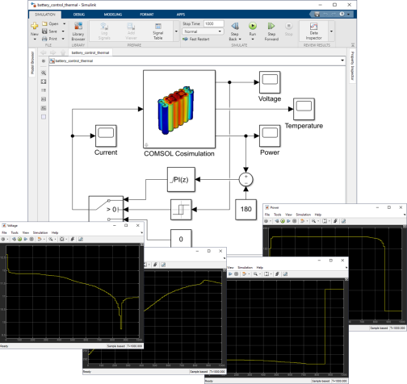
Task: Select the battery_control_thermal model tab
Action: coord(90,52)
